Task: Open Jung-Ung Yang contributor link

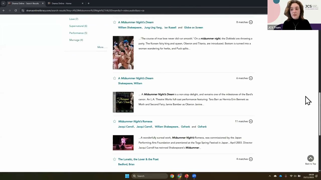Action: 153,27
